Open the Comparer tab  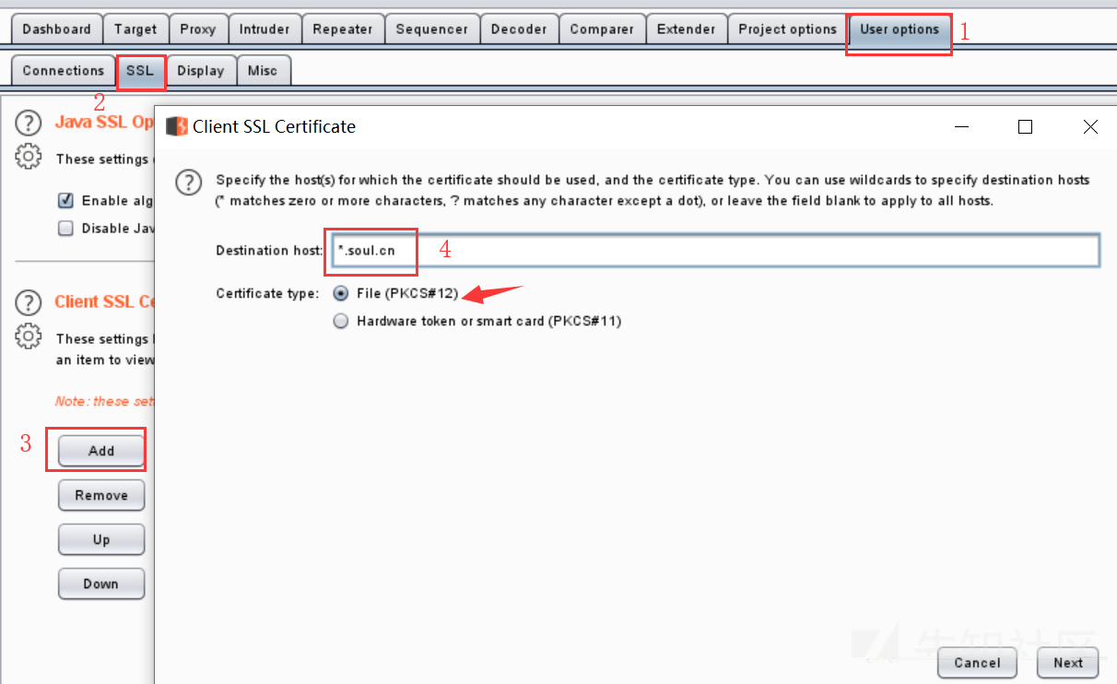[x=602, y=29]
